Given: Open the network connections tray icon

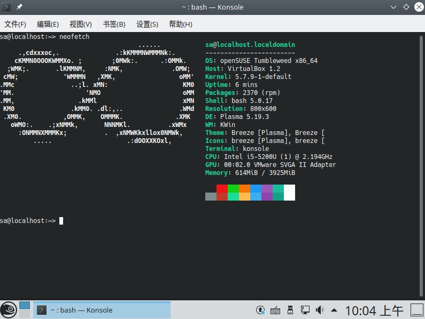Looking at the screenshot, I should tap(305, 310).
